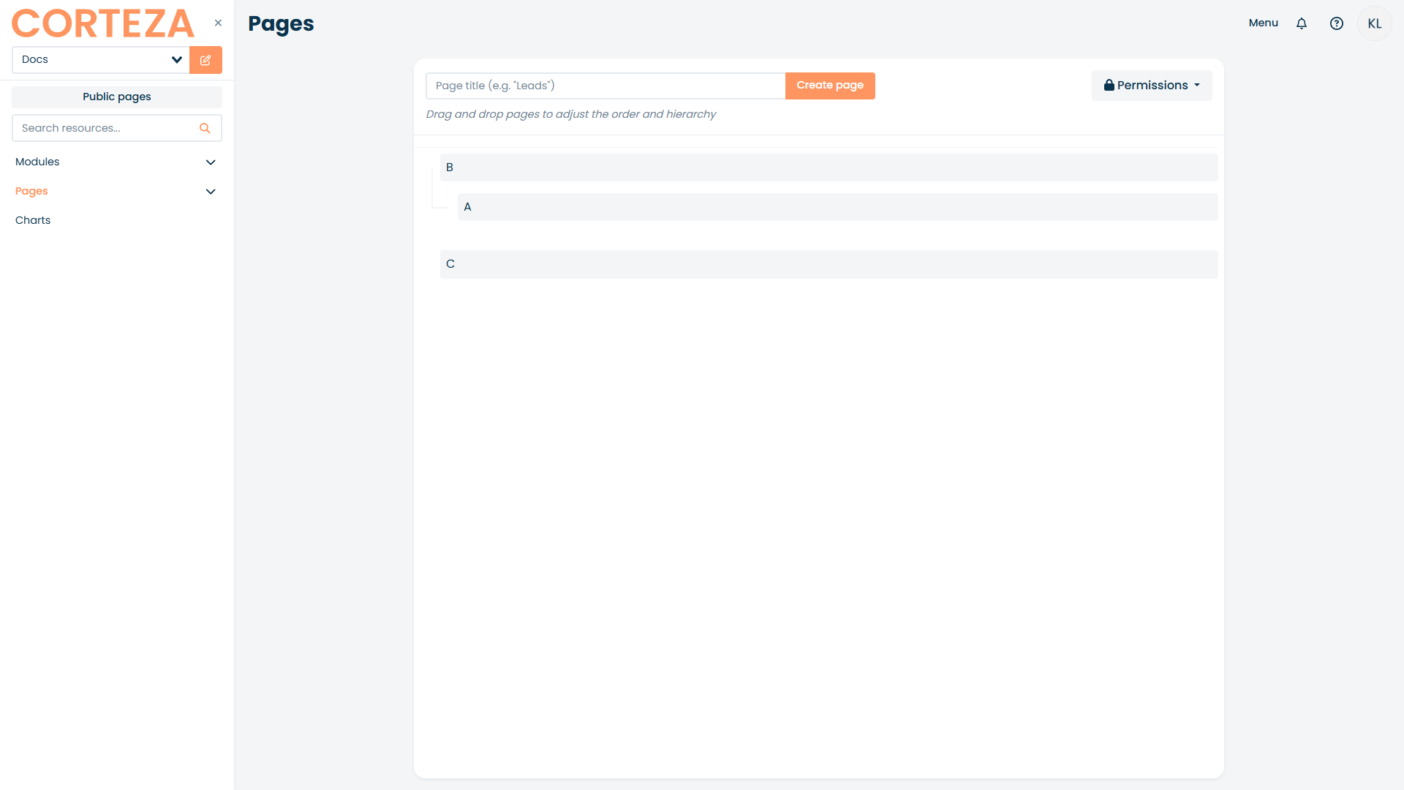
Task: Open the KL user avatar menu
Action: pyautogui.click(x=1375, y=23)
